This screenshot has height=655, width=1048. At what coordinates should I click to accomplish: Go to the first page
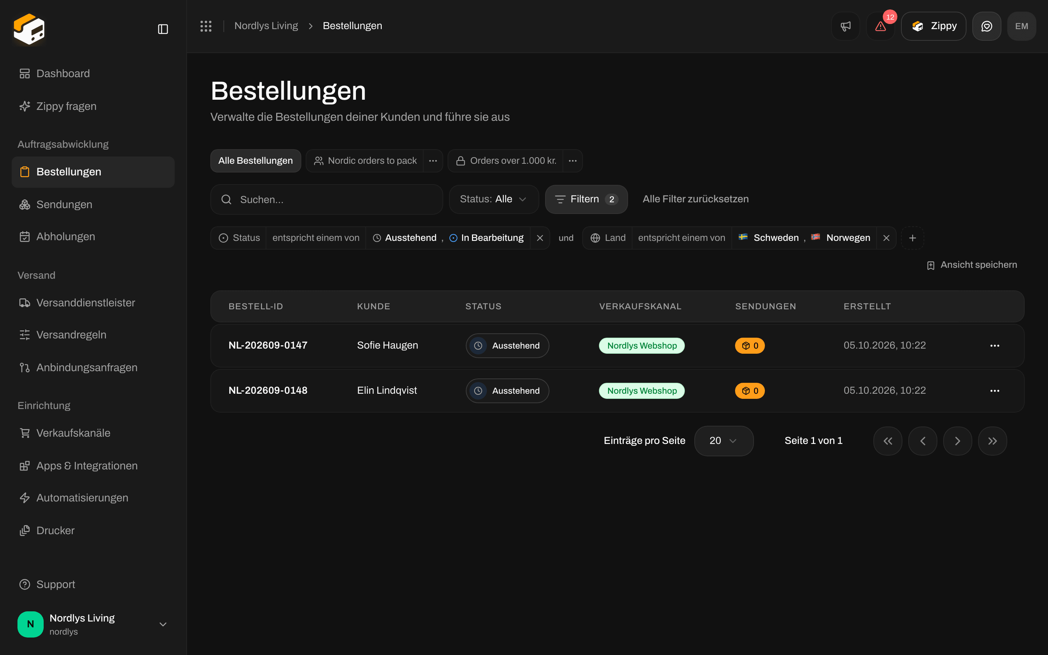[x=888, y=441]
